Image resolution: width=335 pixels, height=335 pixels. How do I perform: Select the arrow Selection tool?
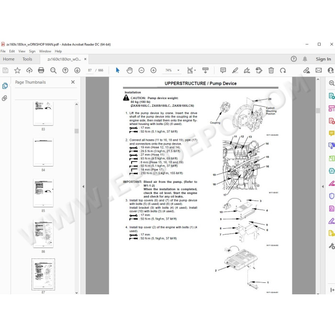118,70
